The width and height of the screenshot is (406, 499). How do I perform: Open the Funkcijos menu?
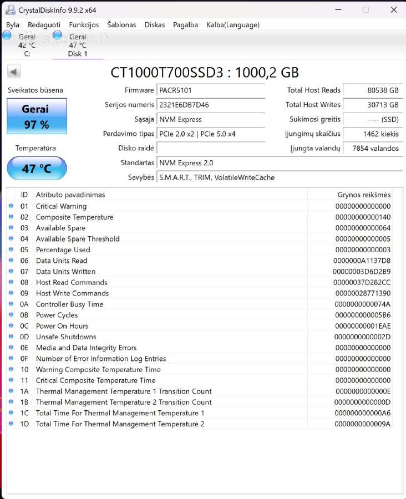click(x=84, y=25)
